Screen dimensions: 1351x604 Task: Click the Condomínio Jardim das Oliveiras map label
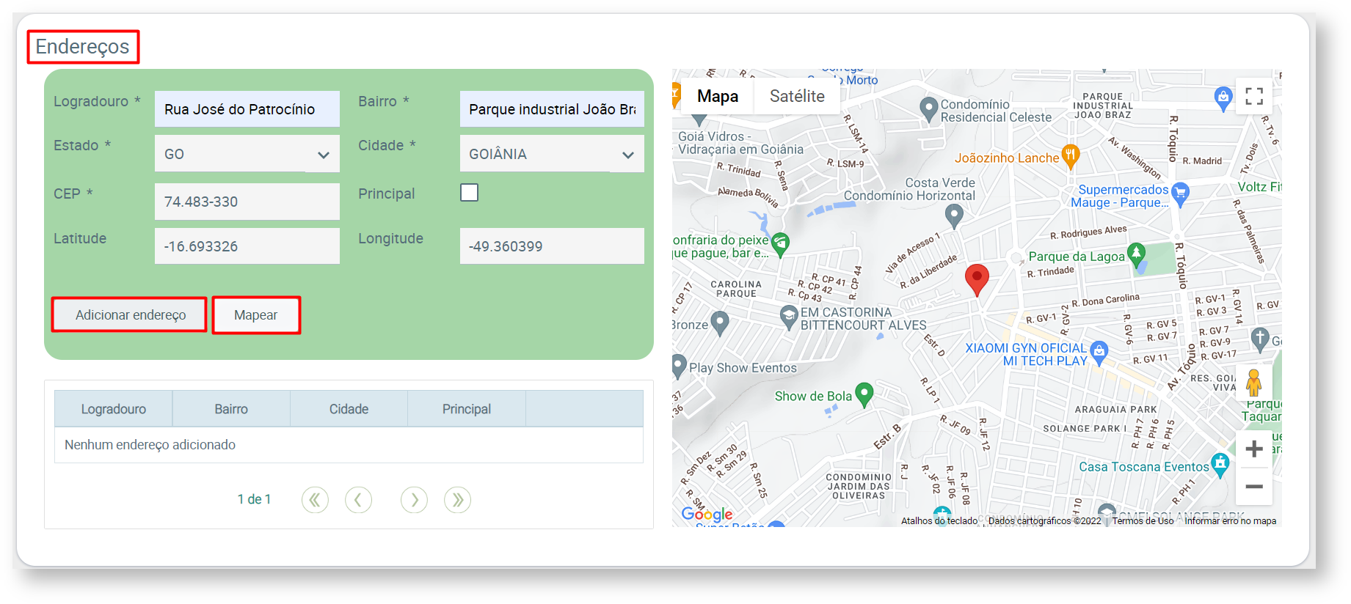[x=859, y=487]
